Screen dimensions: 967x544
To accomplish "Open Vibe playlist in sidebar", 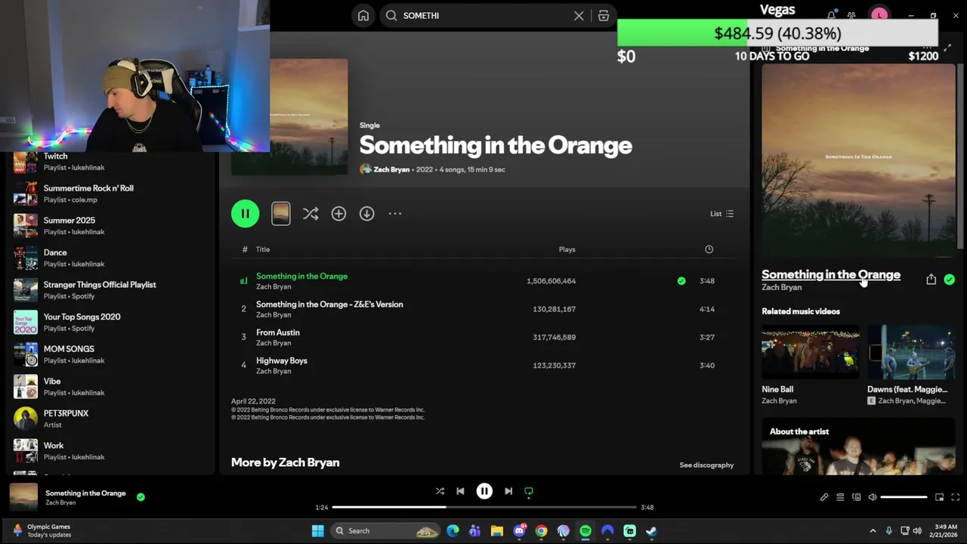I will (110, 387).
